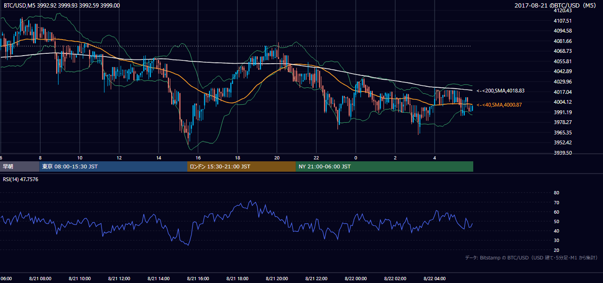The width and height of the screenshot is (603, 283).
Task: Click the 8/22 00:00 time label
Action: (x=355, y=279)
